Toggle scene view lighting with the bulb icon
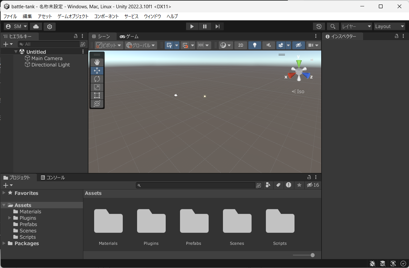Image resolution: width=409 pixels, height=268 pixels. (254, 45)
